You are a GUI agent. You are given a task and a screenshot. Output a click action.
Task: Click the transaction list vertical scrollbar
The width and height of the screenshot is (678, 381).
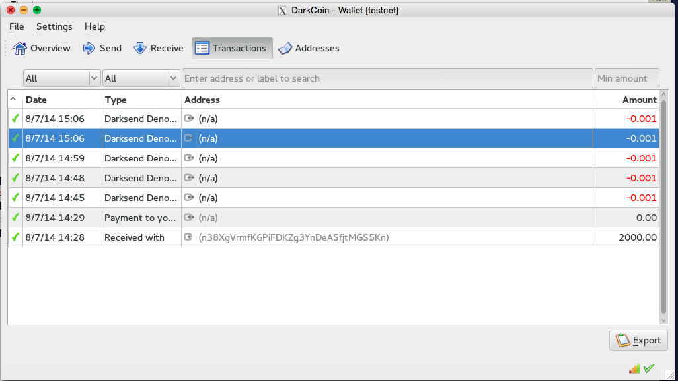(663, 207)
